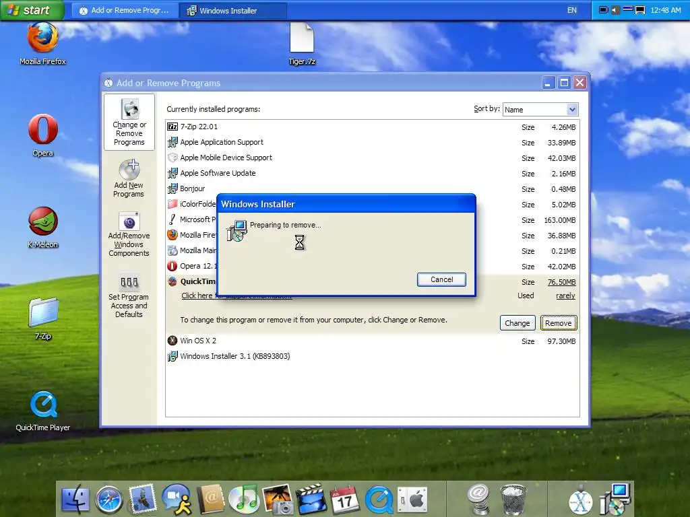Image resolution: width=690 pixels, height=517 pixels.
Task: Click the EN language indicator
Action: [571, 10]
